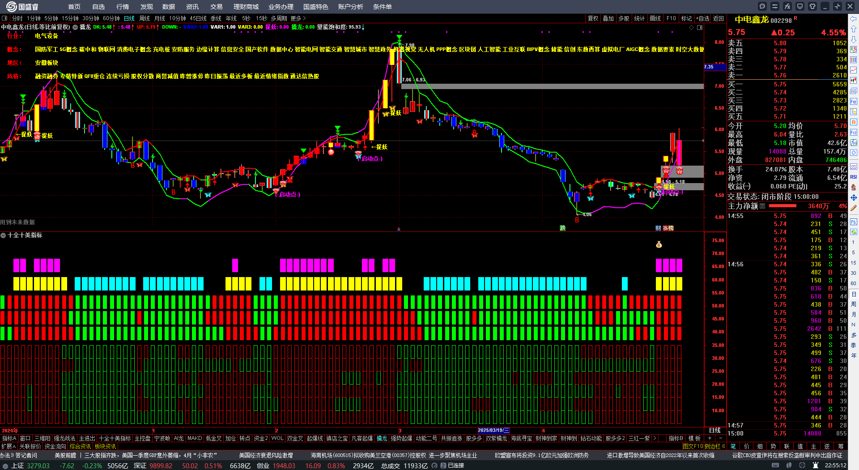Open the 行情 menu
This screenshot has width=859, height=470.
pos(123,7)
